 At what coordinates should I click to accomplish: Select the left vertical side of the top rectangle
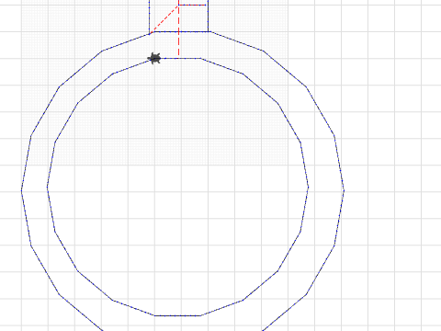point(150,17)
